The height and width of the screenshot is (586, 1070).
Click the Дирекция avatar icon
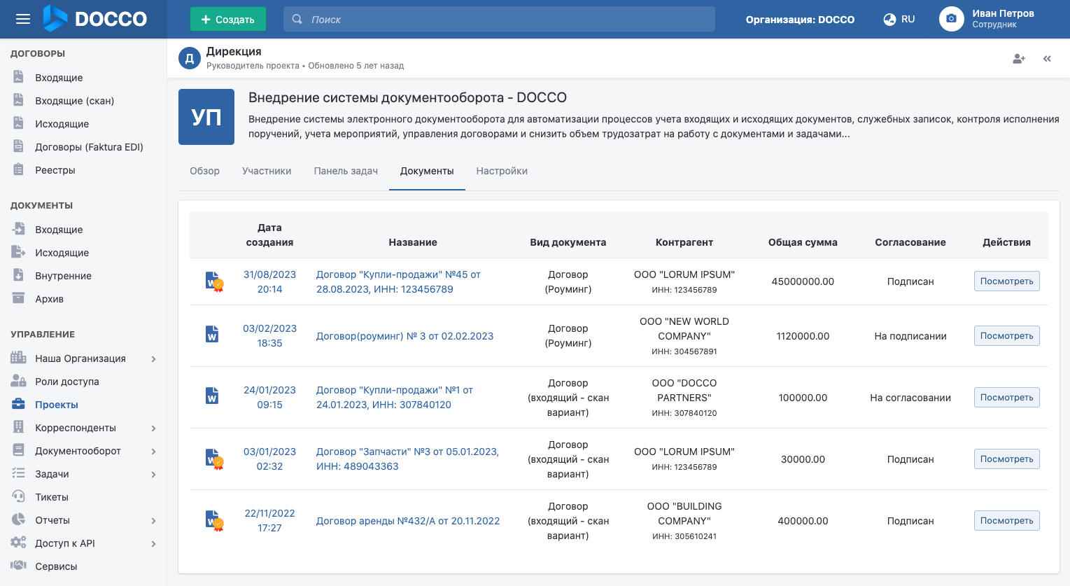[x=190, y=59]
